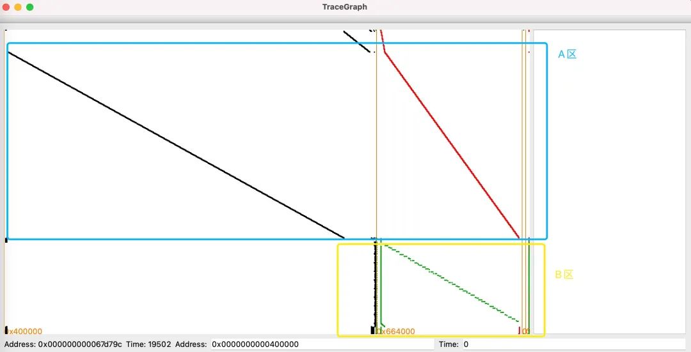
Task: Click the A区 region label
Action: pos(567,54)
